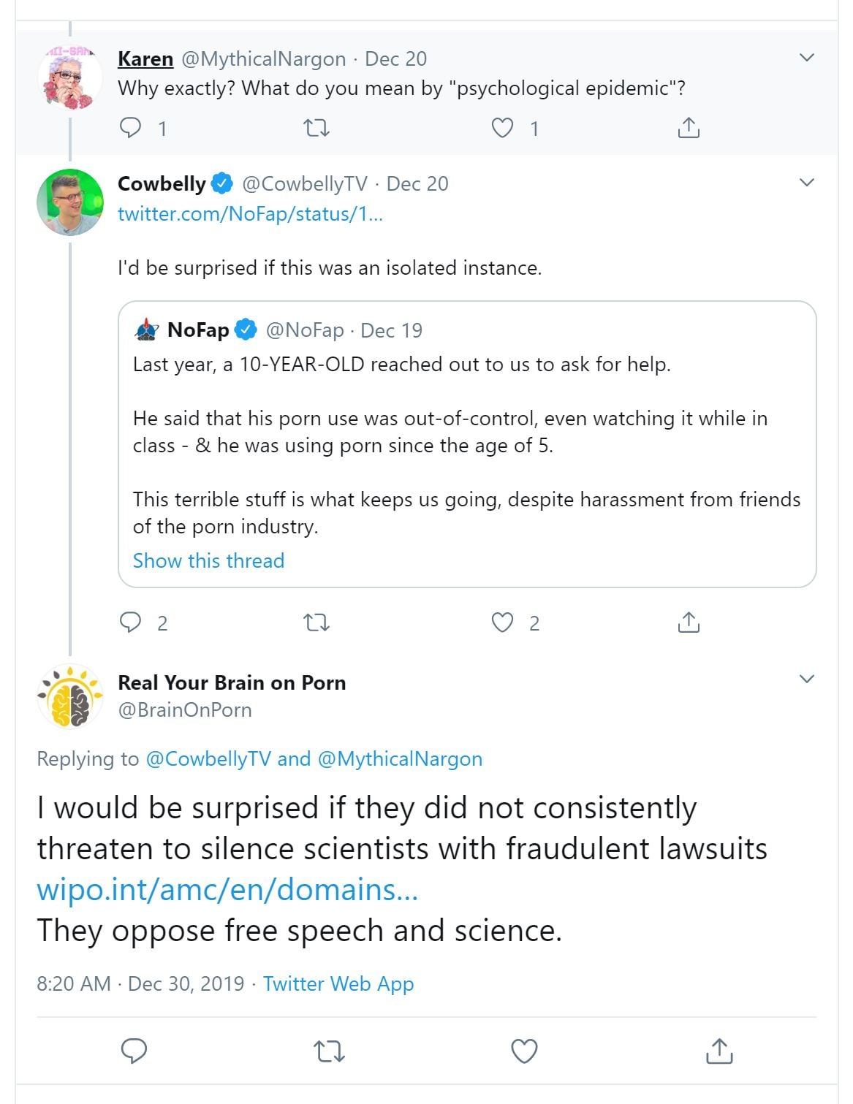This screenshot has height=1104, width=853.
Task: Reply to Karen's tweet
Action: click(x=130, y=128)
